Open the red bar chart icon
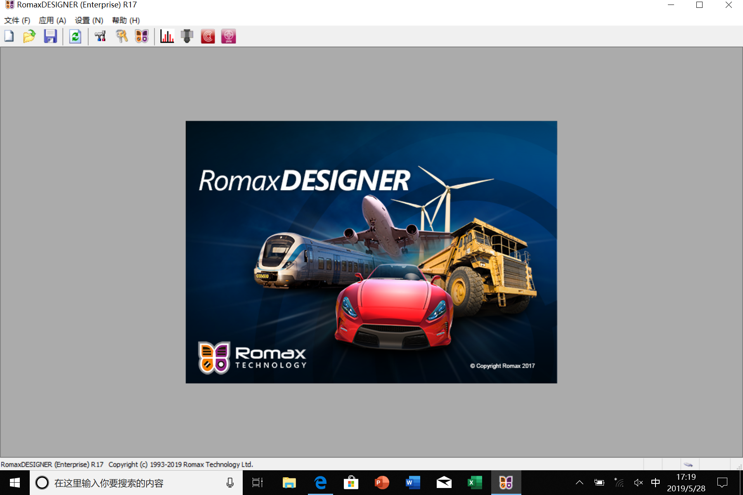The height and width of the screenshot is (495, 743). click(x=167, y=36)
